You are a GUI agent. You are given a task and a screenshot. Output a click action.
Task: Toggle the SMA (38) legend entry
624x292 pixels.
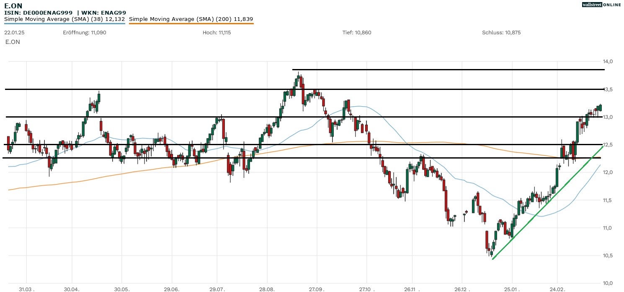[x=64, y=19]
